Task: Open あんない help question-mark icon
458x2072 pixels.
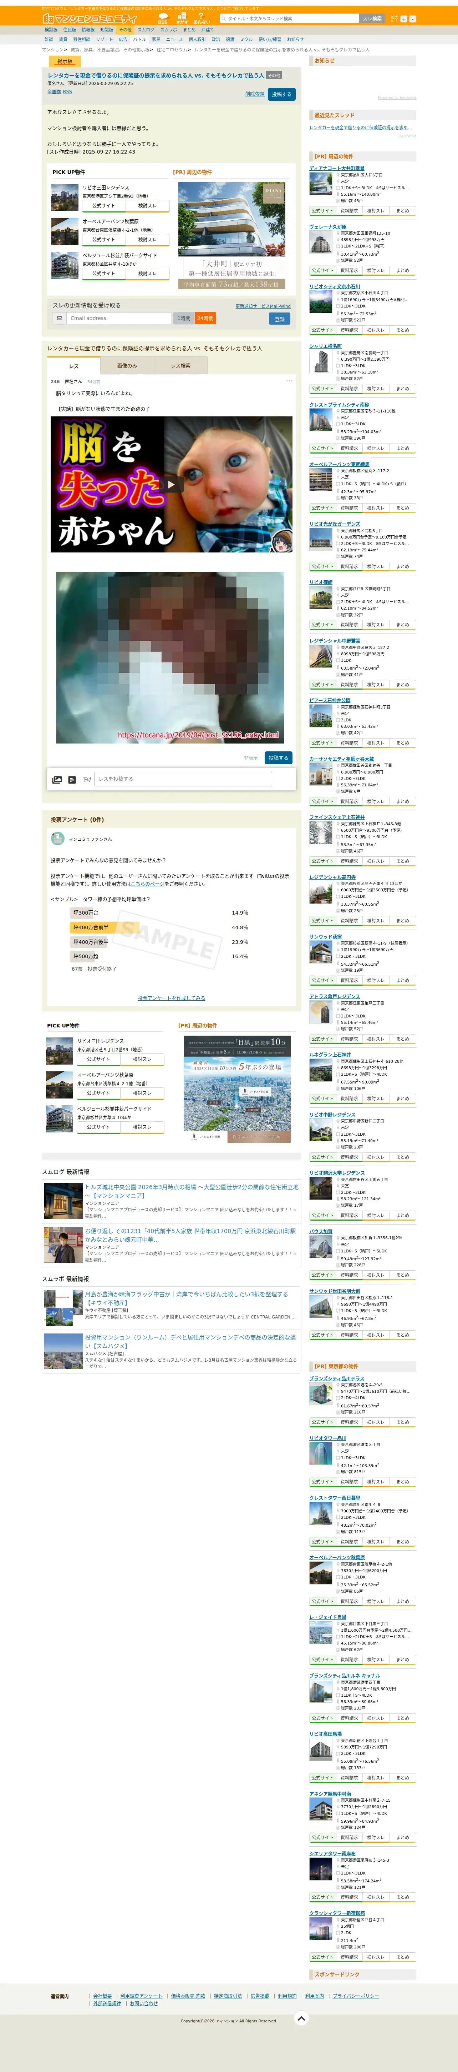Action: pyautogui.click(x=202, y=18)
